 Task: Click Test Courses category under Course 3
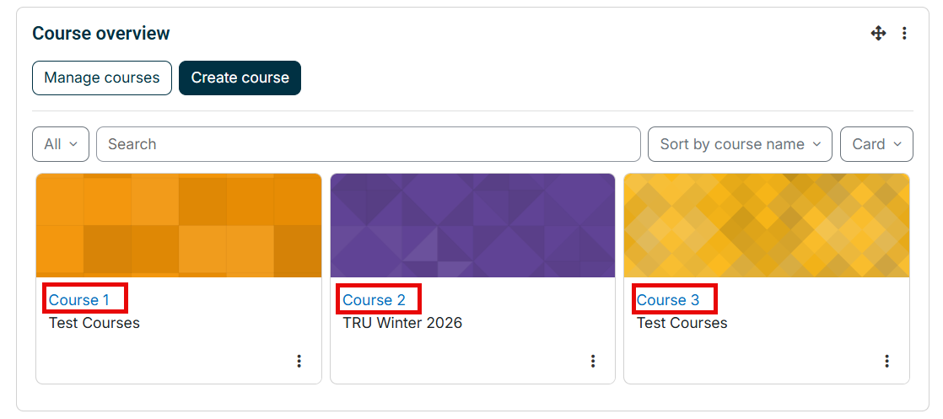pos(682,323)
